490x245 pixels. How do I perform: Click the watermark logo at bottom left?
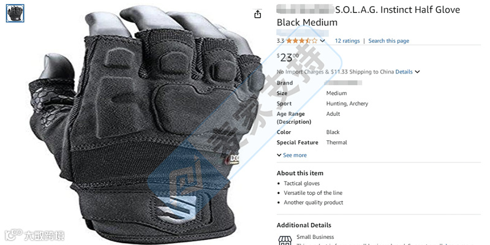coord(35,235)
